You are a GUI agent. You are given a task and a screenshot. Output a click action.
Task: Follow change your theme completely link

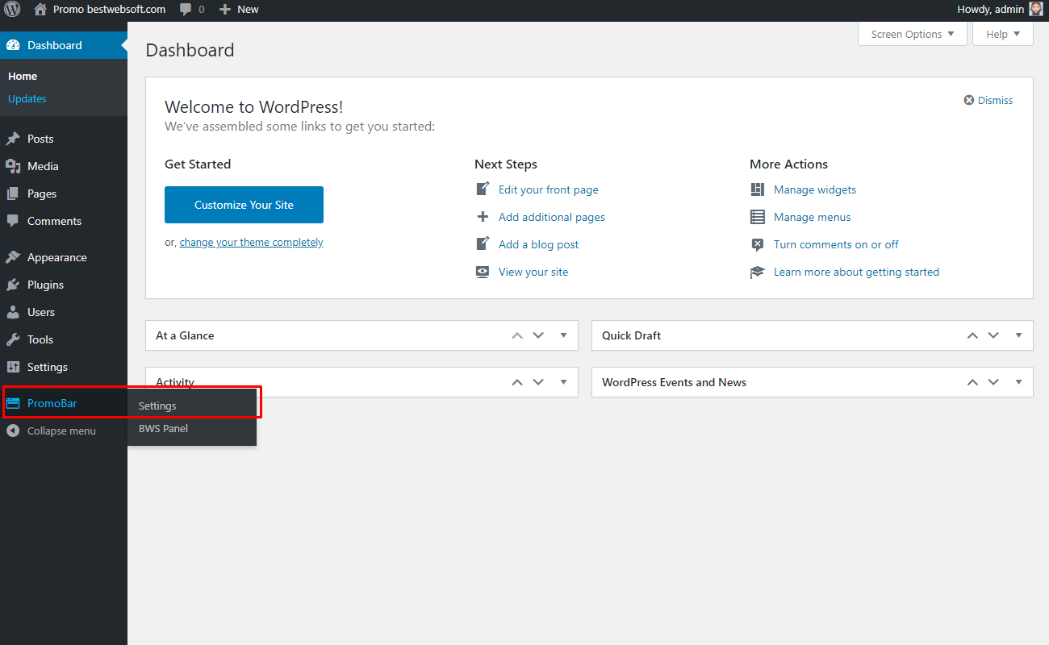[x=251, y=242]
